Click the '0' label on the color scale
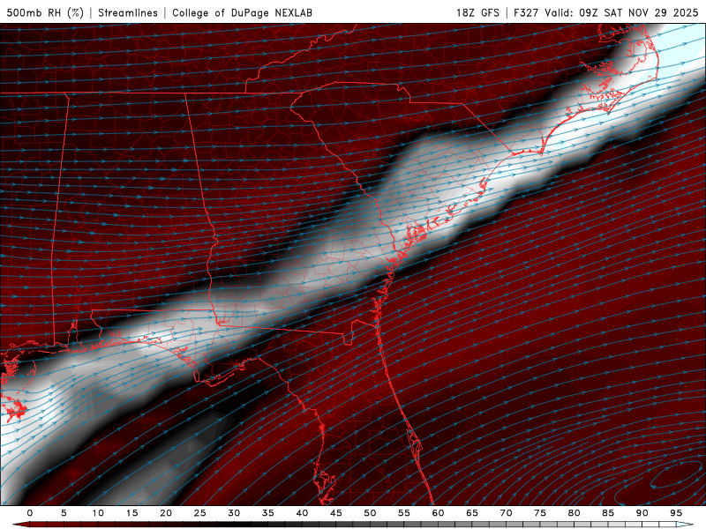This screenshot has height=529, width=706. click(30, 513)
